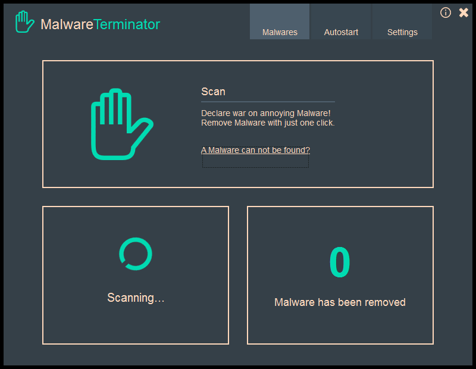Click the MalwareTerminator title text
Viewport: 476px width, 369px height.
click(100, 24)
